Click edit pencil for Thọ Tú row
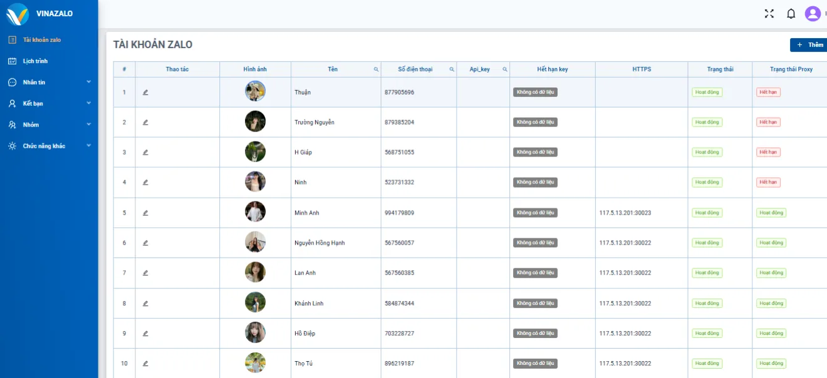 (145, 364)
